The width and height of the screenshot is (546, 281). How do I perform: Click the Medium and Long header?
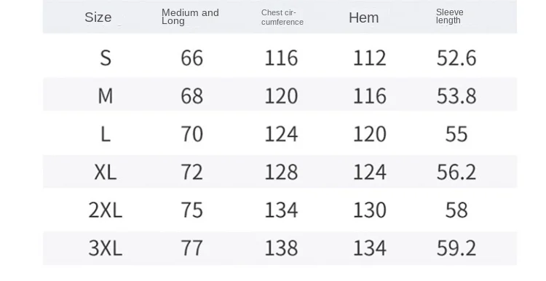tap(190, 17)
